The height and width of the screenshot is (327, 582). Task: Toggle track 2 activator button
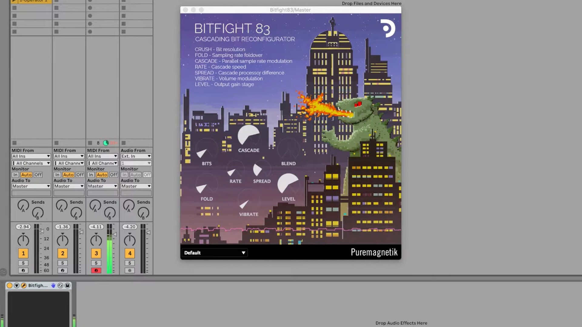pos(63,253)
